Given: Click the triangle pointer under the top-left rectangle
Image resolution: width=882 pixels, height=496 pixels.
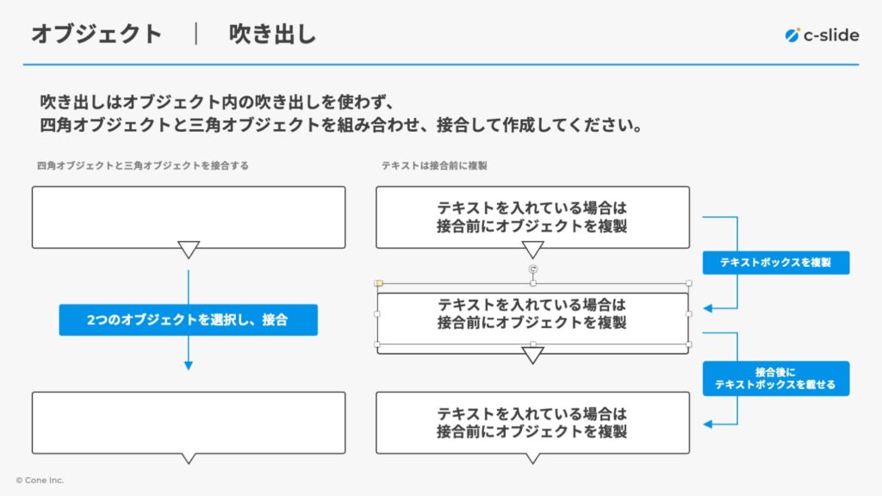Looking at the screenshot, I should (x=189, y=249).
